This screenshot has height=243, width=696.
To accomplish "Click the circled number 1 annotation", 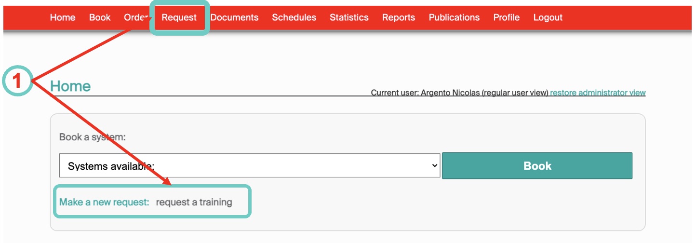I will (x=17, y=81).
